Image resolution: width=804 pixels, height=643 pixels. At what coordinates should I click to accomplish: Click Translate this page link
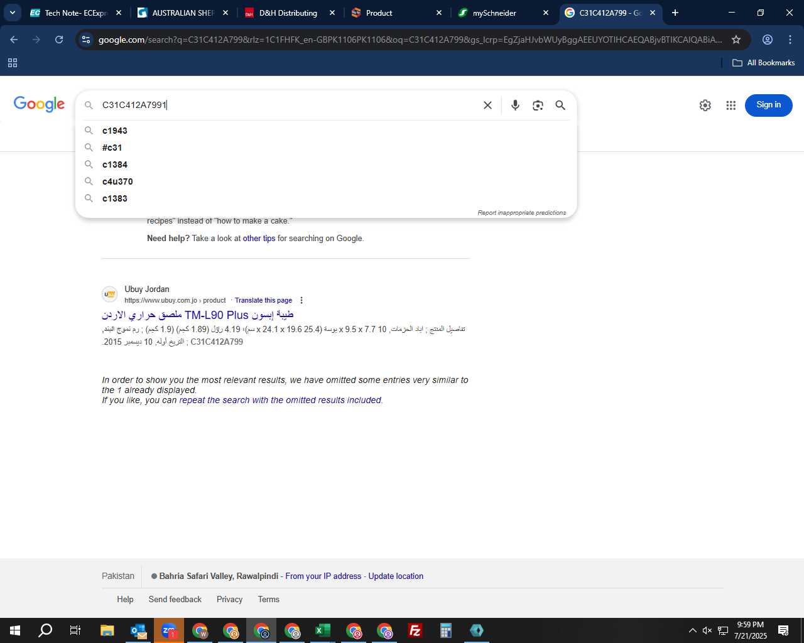[x=263, y=300]
